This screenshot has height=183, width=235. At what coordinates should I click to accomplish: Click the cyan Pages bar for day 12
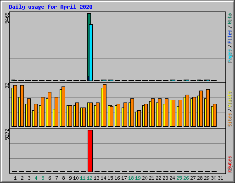click(91, 53)
